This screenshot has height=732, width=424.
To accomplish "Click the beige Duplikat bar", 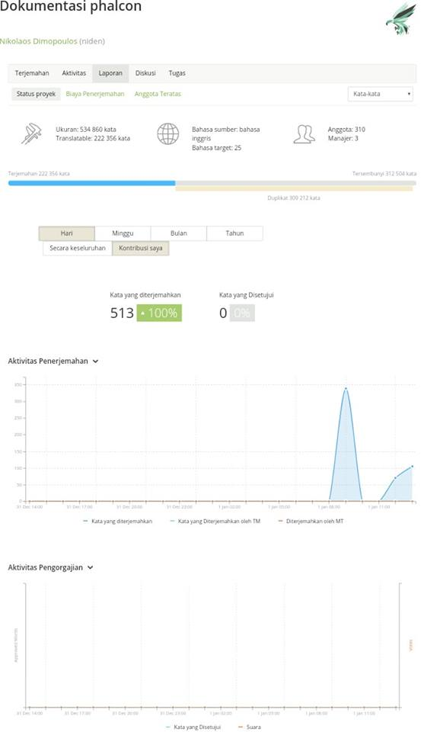I will tap(294, 188).
